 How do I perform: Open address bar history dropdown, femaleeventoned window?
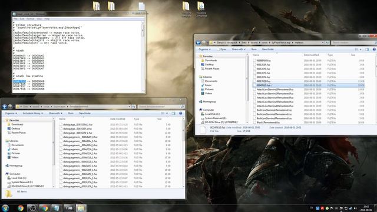[x=130, y=107]
